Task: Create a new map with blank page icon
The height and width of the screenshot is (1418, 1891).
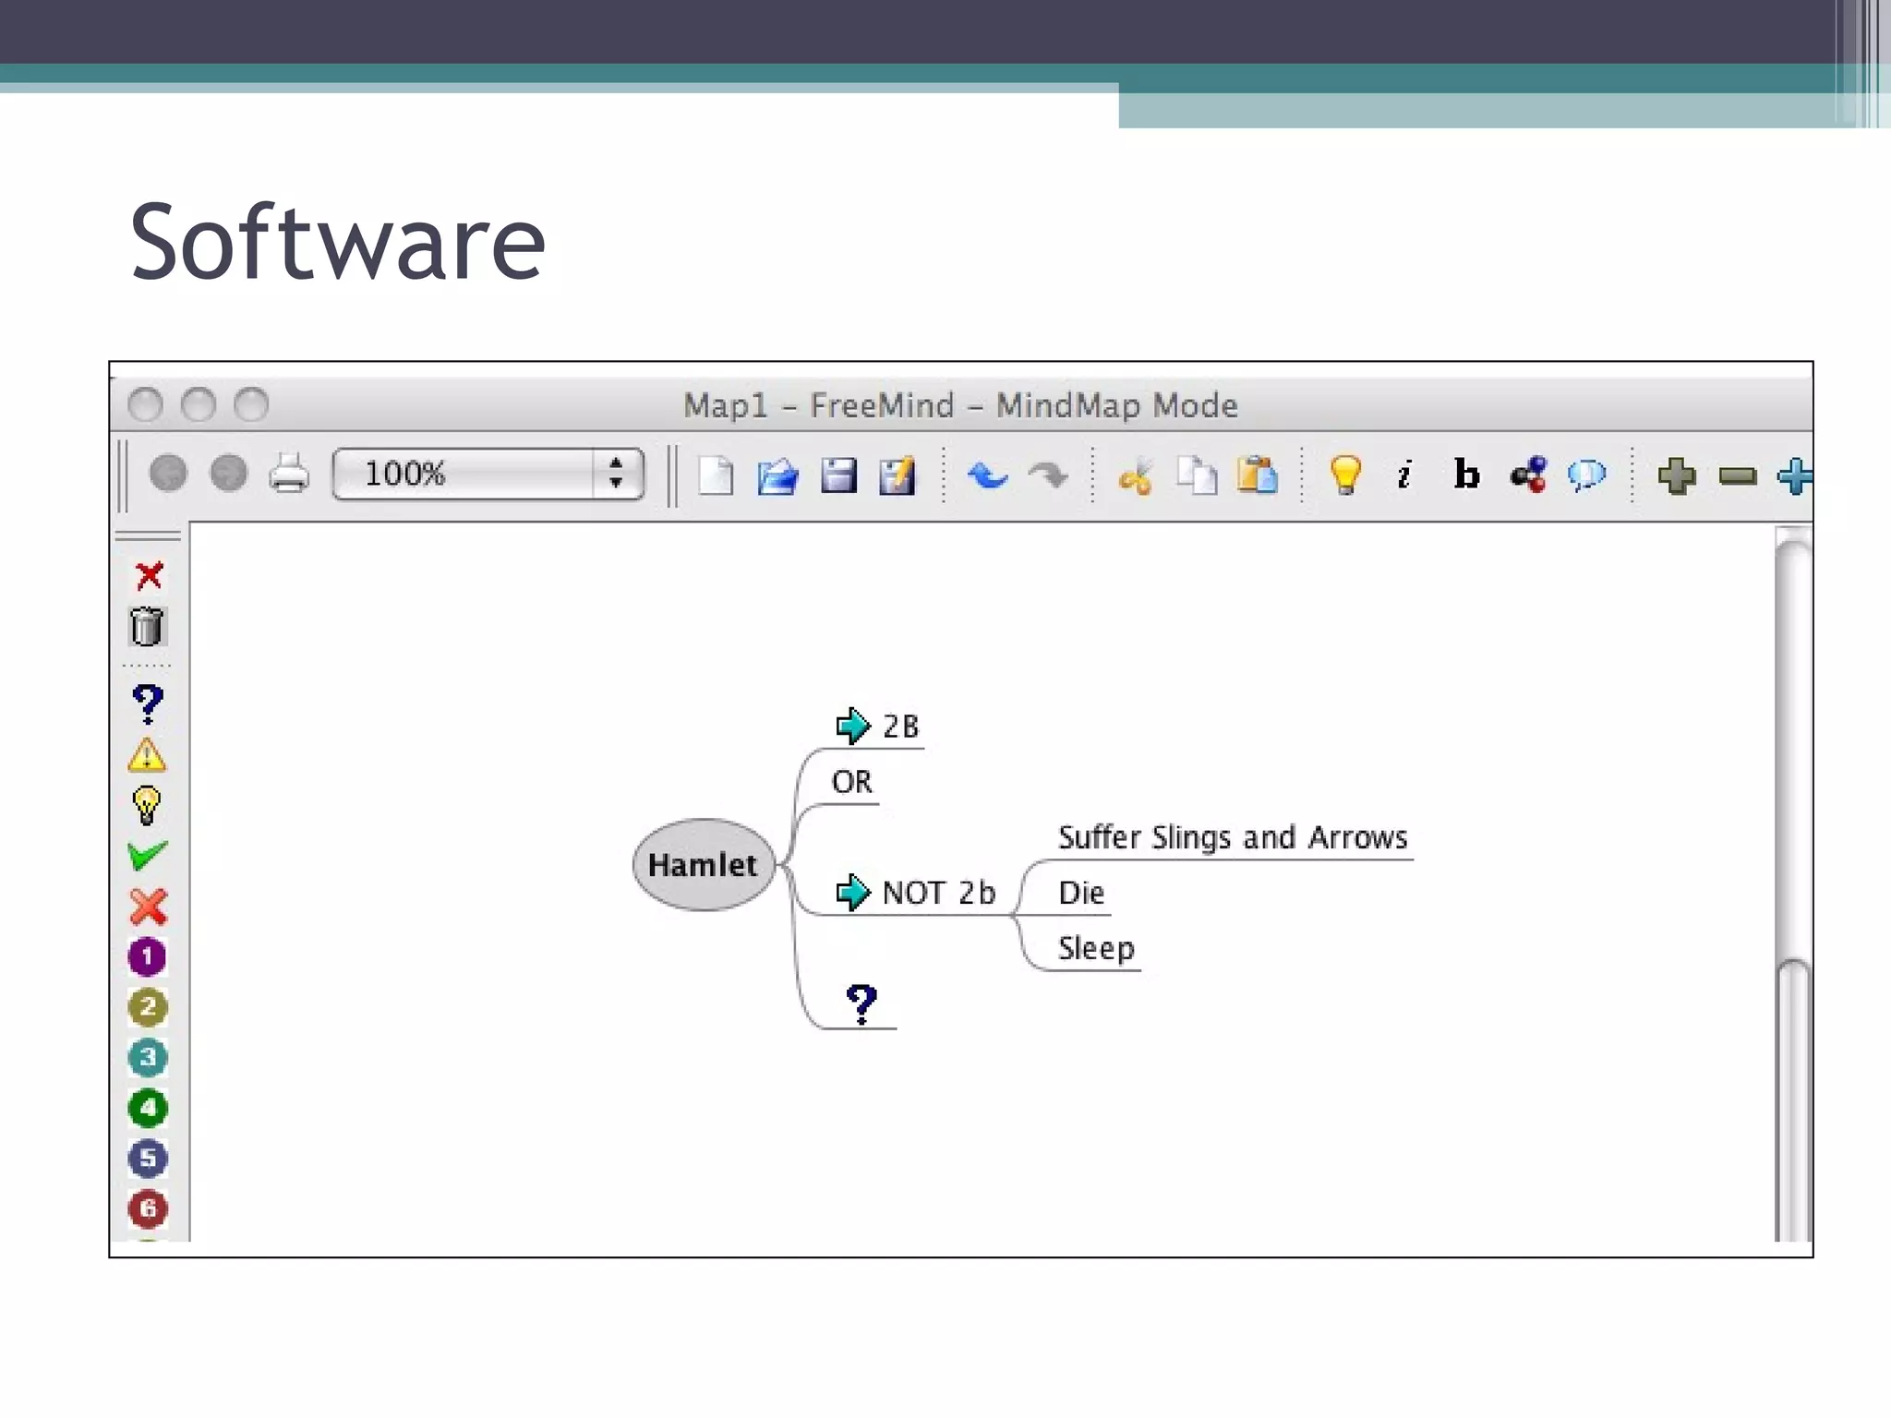Action: coord(716,475)
